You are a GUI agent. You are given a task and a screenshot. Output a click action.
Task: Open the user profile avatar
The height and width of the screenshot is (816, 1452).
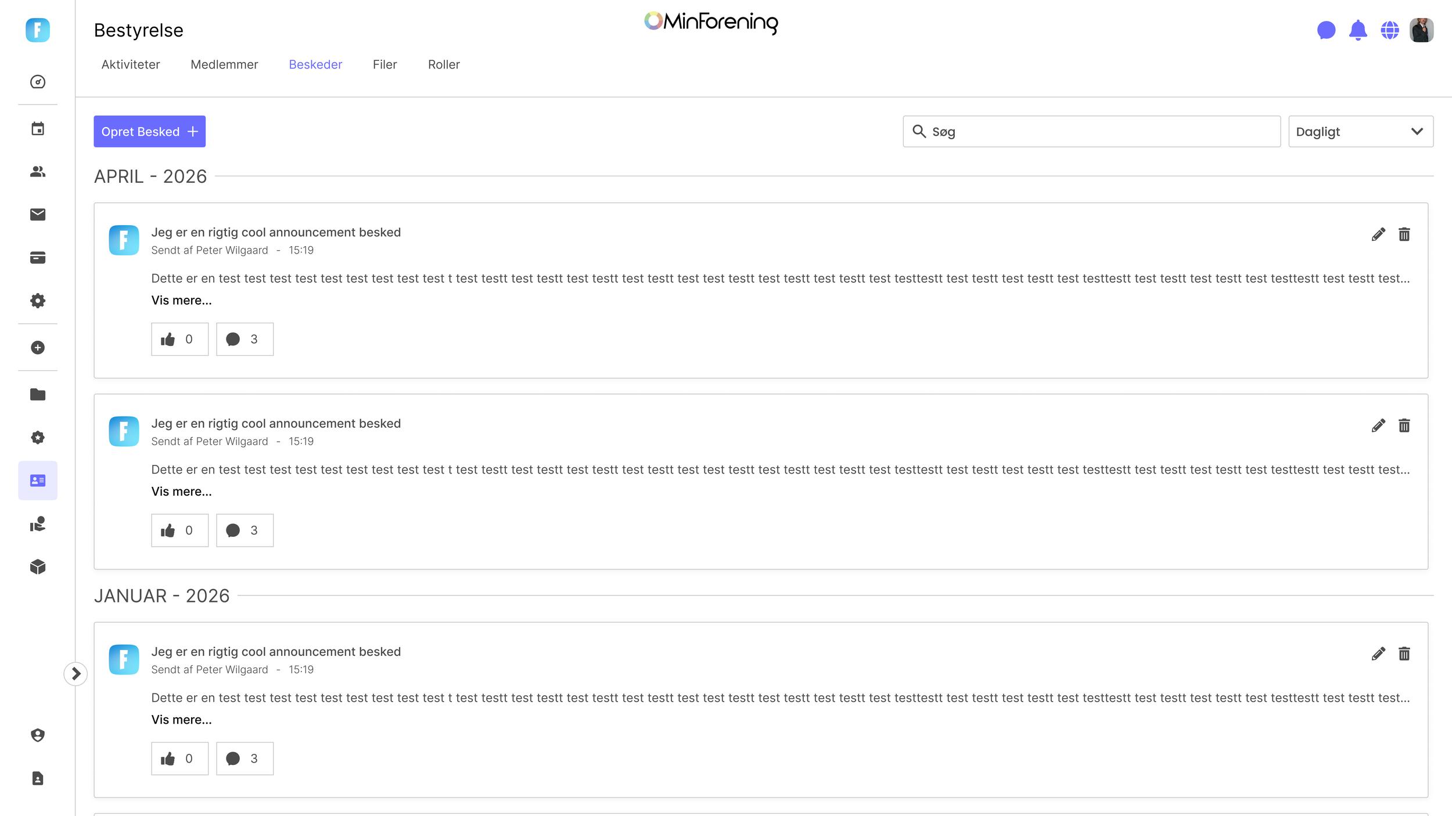click(1422, 30)
